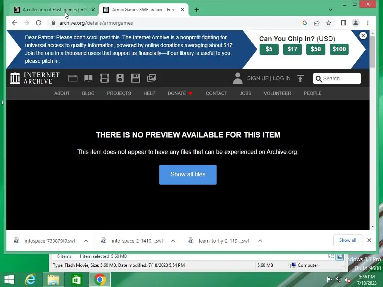Open the Web archive icon
The image size is (383, 287).
click(x=73, y=78)
